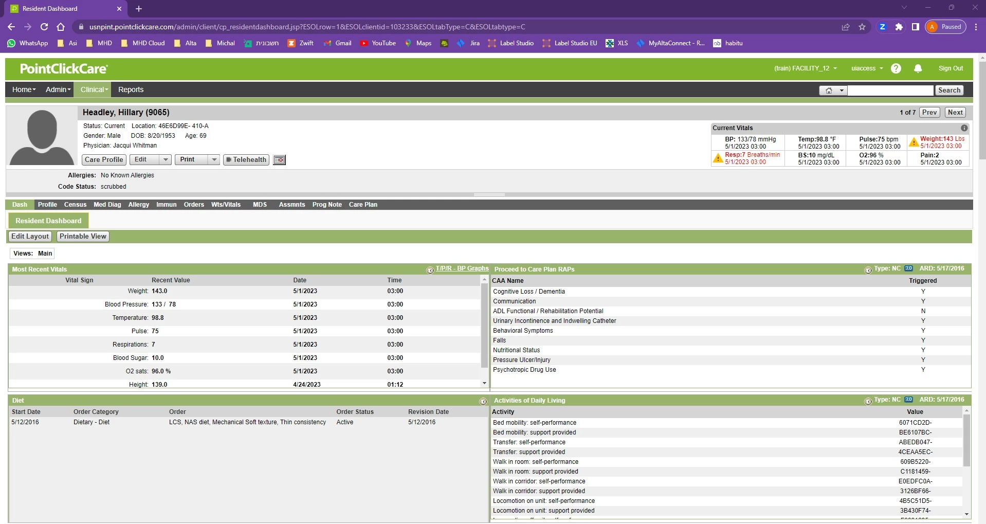Collapse the Diet panel using its icon
This screenshot has width=986, height=524.
(483, 401)
